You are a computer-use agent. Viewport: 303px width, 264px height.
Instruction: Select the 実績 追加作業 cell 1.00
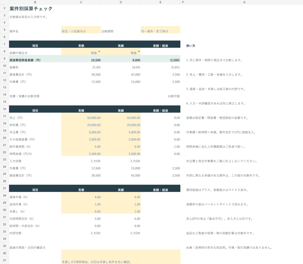tap(121, 203)
